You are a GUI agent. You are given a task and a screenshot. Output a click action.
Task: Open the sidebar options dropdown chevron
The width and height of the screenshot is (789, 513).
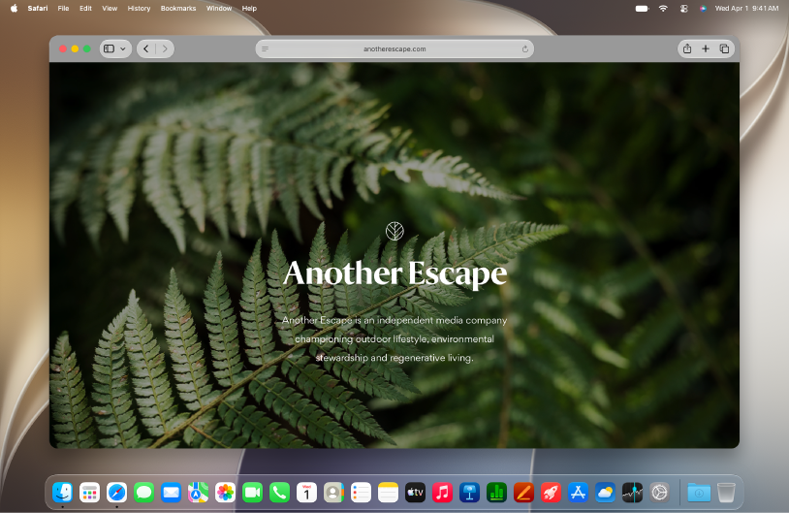(x=123, y=48)
